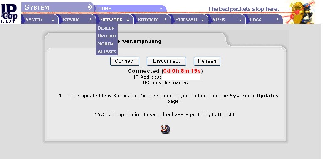Click the diamond icon beside Home

(161, 9)
